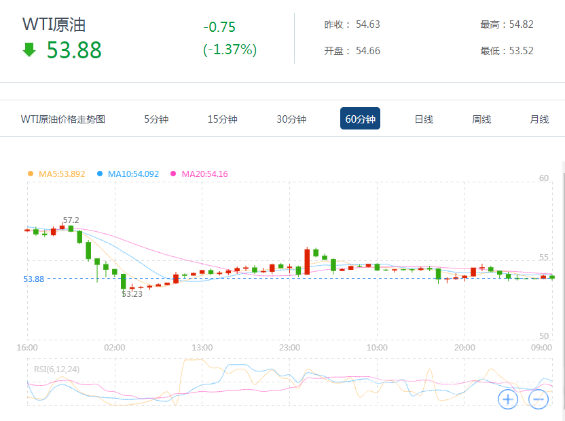Click the 60 price axis label
565x421 pixels.
[544, 178]
